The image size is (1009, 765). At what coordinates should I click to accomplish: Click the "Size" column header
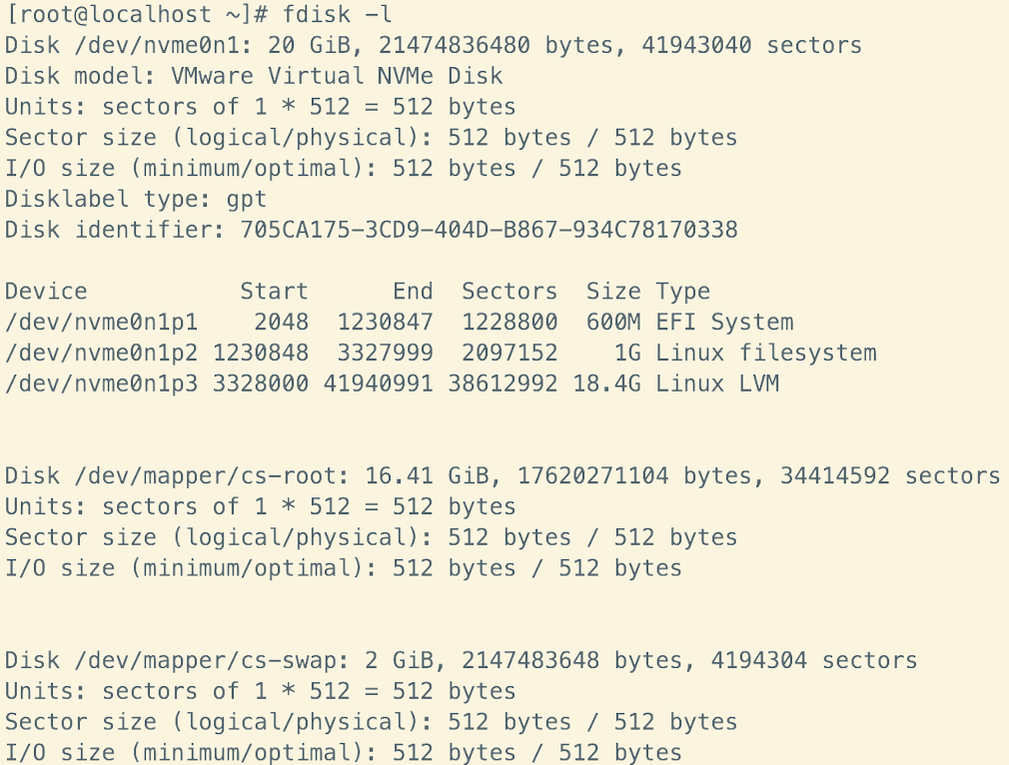tap(613, 292)
